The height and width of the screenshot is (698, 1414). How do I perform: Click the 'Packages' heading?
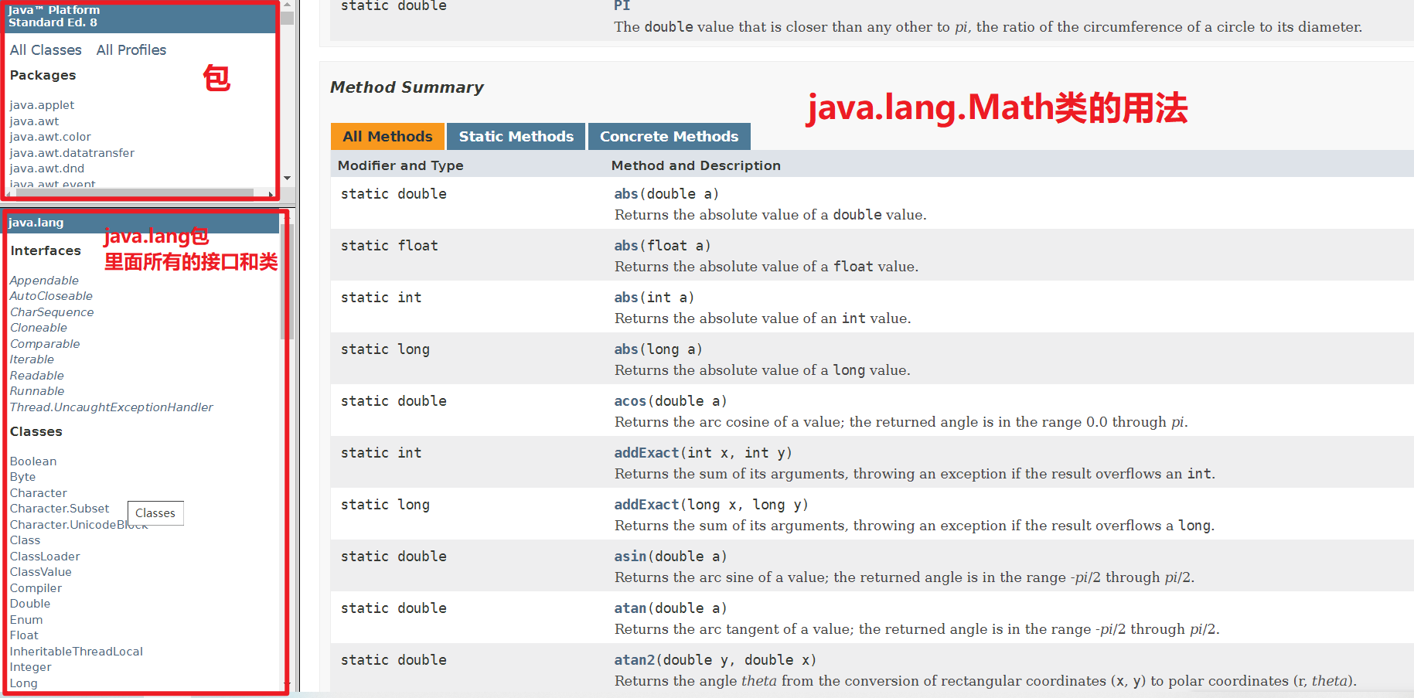[x=43, y=76]
